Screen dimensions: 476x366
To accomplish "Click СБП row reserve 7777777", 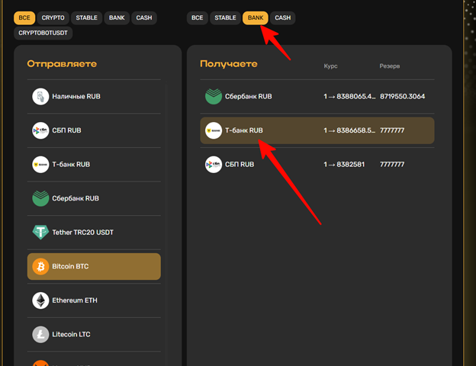I will coord(392,165).
